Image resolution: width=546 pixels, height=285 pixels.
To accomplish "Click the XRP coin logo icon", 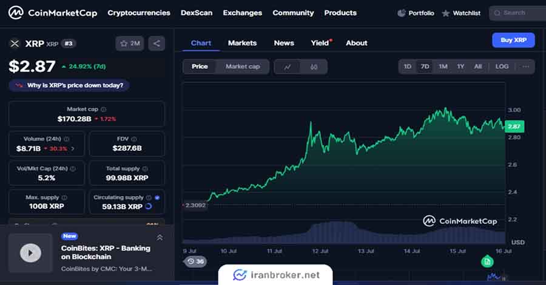I will (15, 44).
